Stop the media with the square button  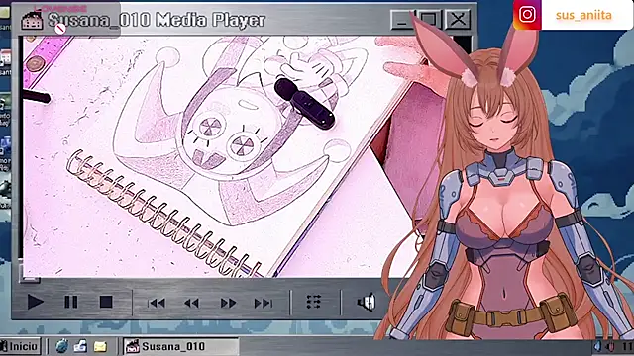click(106, 302)
